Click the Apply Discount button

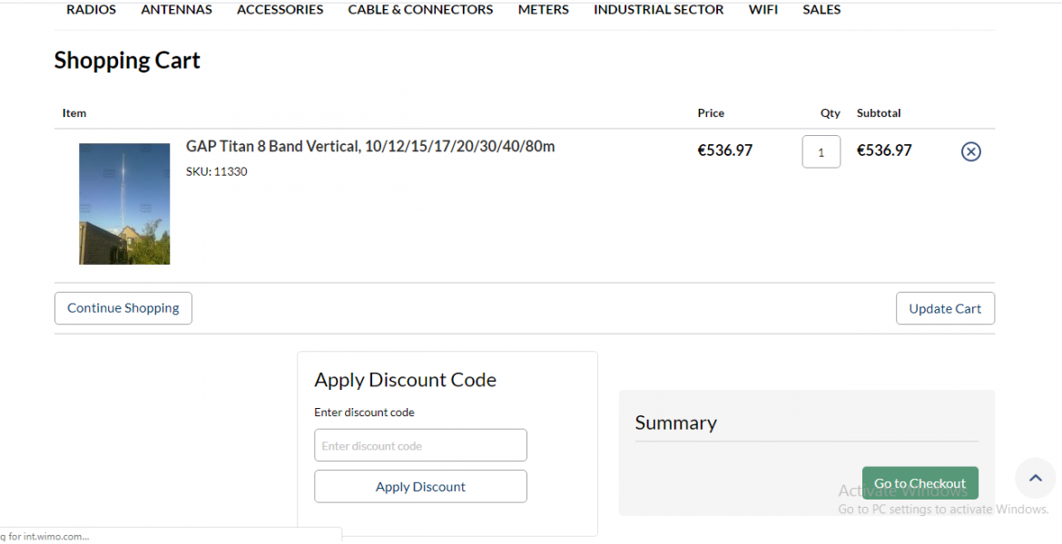point(420,487)
